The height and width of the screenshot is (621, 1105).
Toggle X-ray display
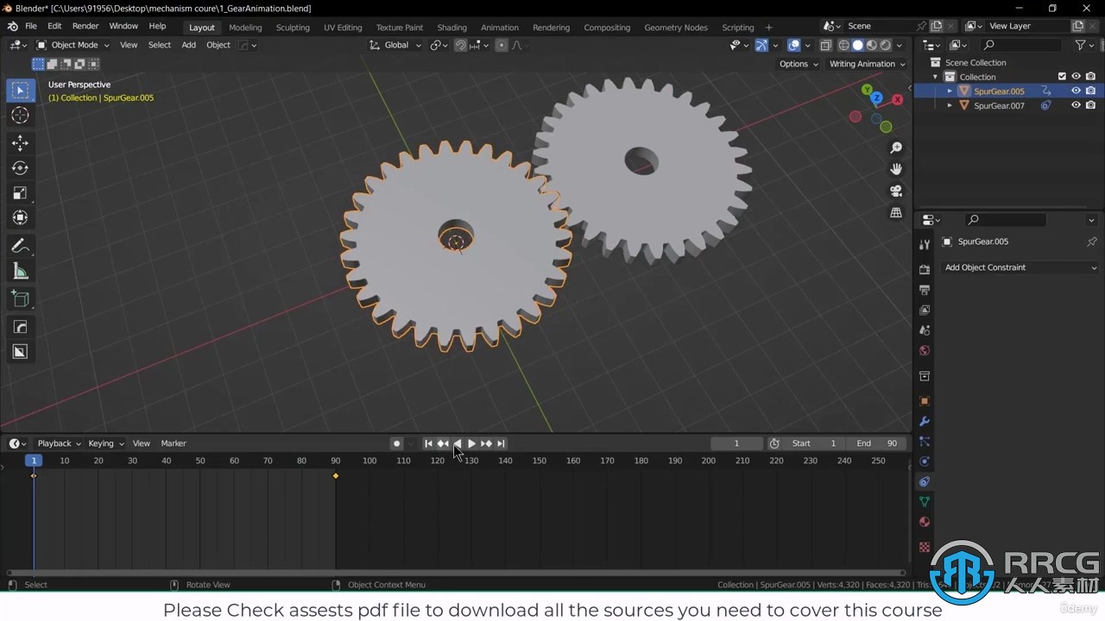click(825, 45)
